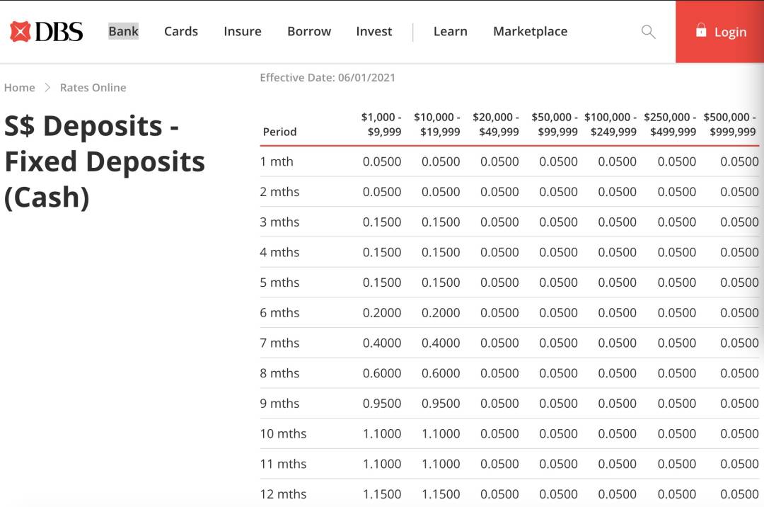Open the Borrow menu
The width and height of the screenshot is (764, 507).
(309, 31)
